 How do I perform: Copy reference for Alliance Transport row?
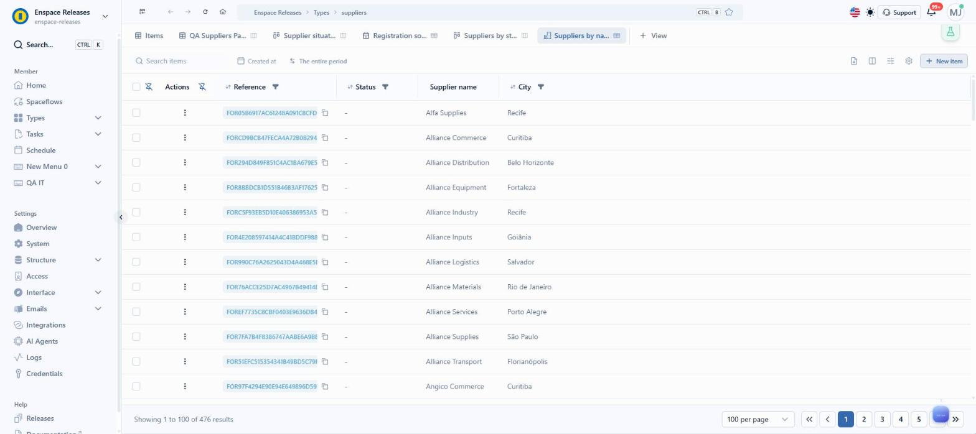coord(325,362)
